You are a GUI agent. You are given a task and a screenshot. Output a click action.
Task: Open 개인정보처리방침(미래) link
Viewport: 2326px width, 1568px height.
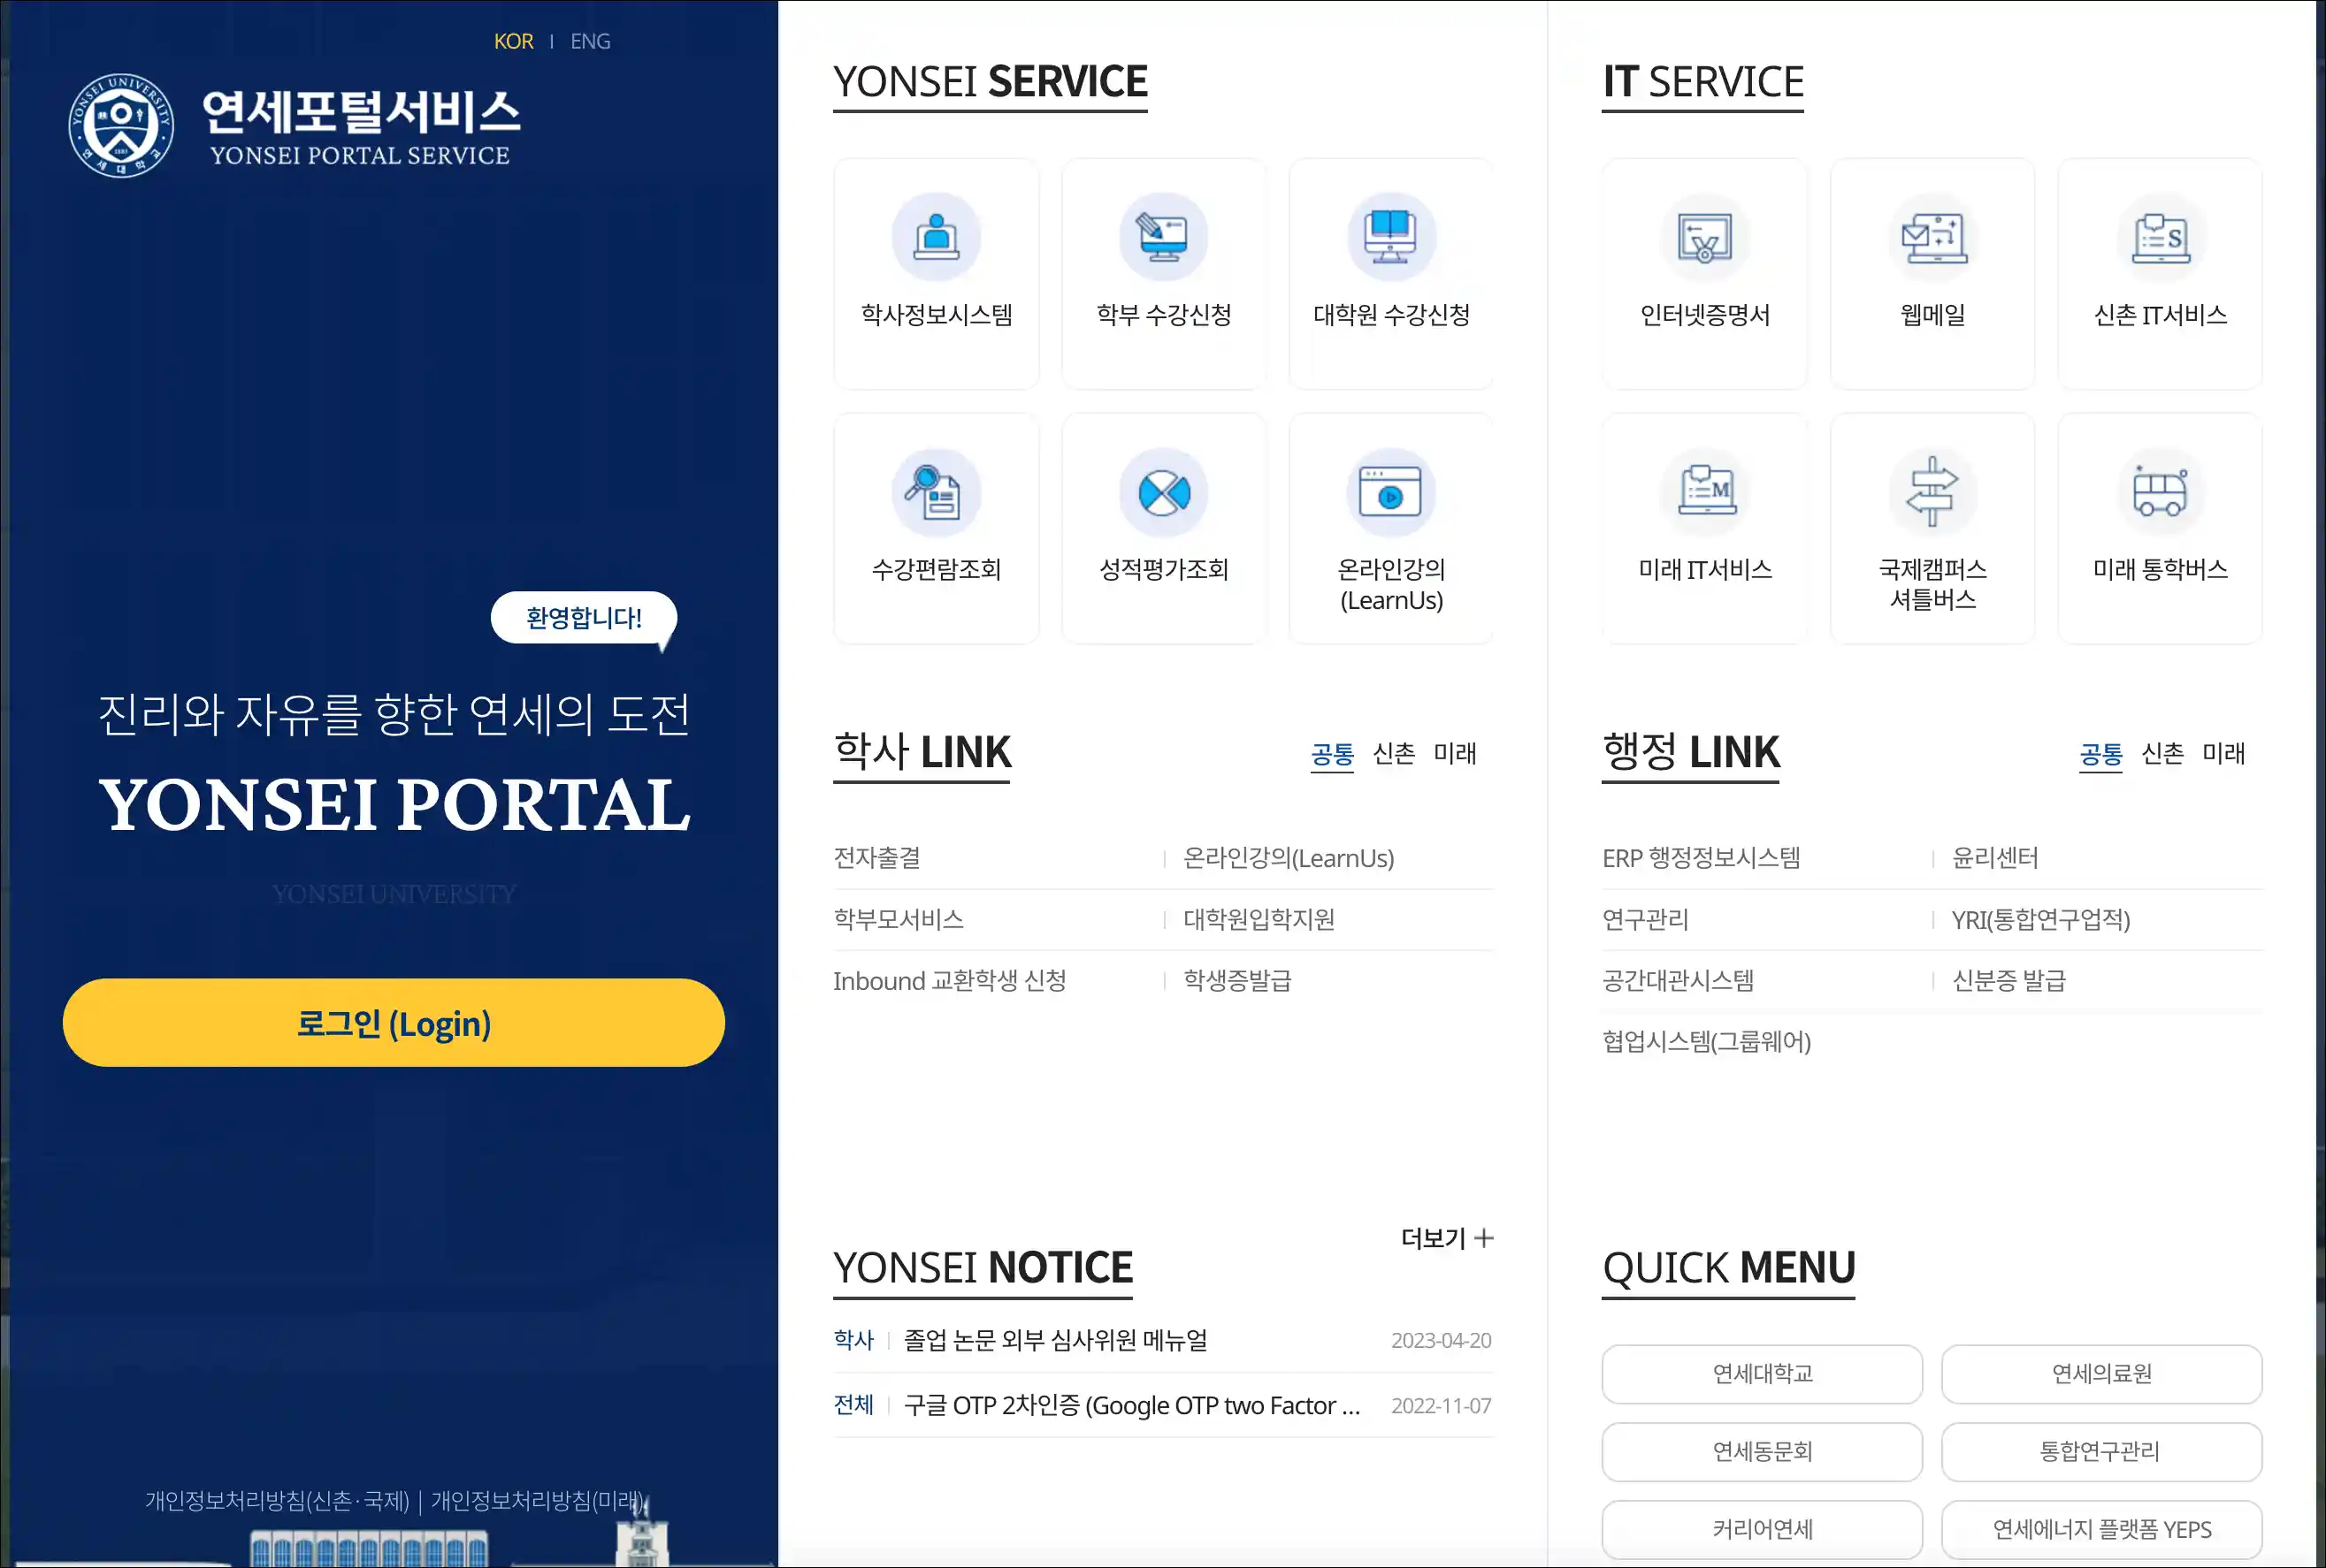pos(536,1501)
